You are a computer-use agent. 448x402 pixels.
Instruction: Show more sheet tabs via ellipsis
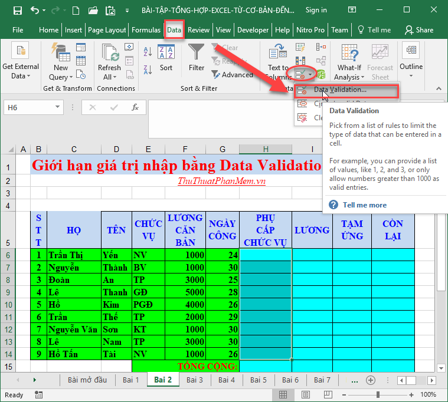(355, 381)
